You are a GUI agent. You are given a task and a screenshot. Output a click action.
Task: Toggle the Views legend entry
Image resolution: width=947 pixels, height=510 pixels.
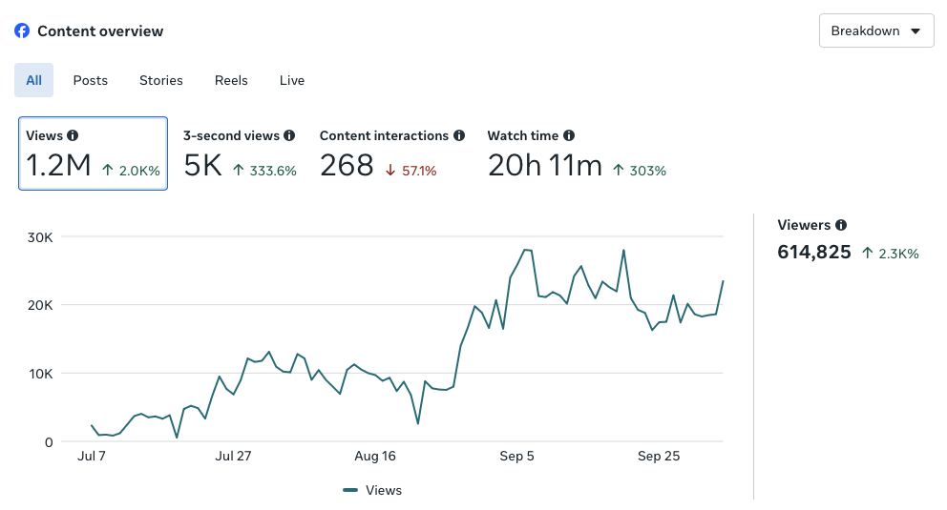[372, 490]
